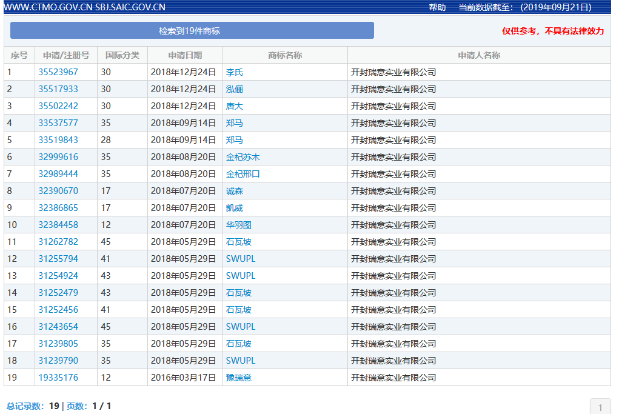This screenshot has width=619, height=414.
Task: Click 总记录数 total records text
Action: 33,406
